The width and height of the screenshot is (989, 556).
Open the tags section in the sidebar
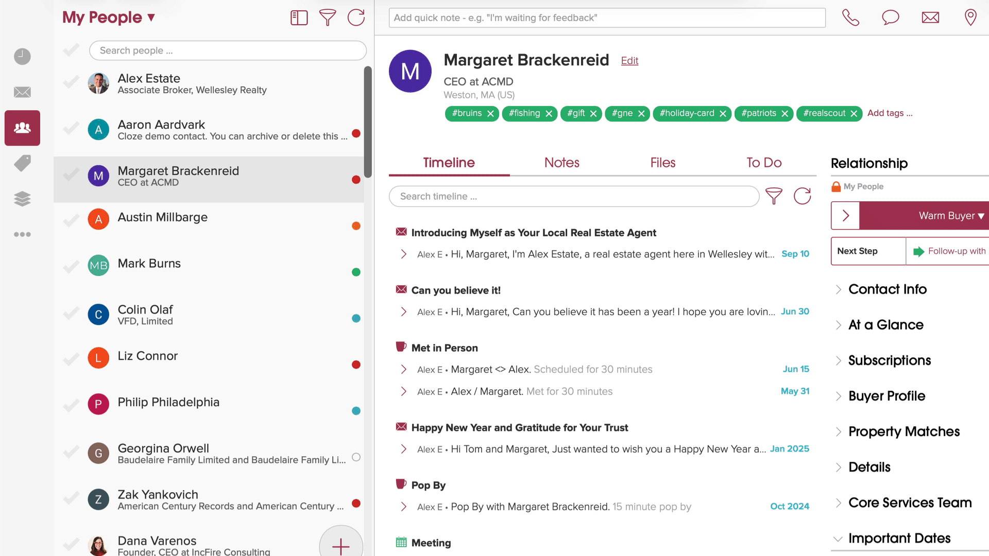[x=22, y=163]
